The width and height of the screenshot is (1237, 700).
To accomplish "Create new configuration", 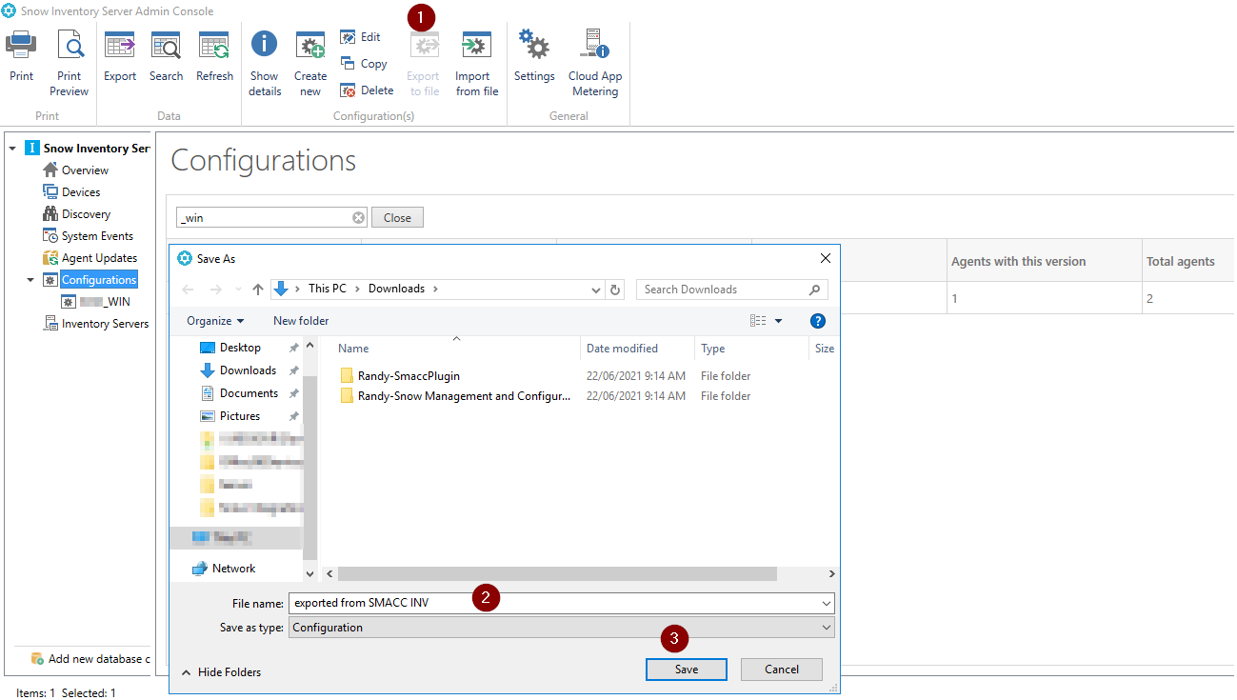I will tap(310, 63).
